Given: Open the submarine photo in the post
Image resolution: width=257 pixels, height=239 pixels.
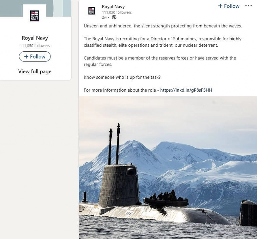Looking at the screenshot, I should (168, 167).
